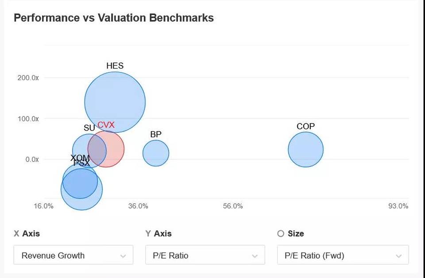The width and height of the screenshot is (425, 278).
Task: Click the red CVX ticker label
Action: 106,125
